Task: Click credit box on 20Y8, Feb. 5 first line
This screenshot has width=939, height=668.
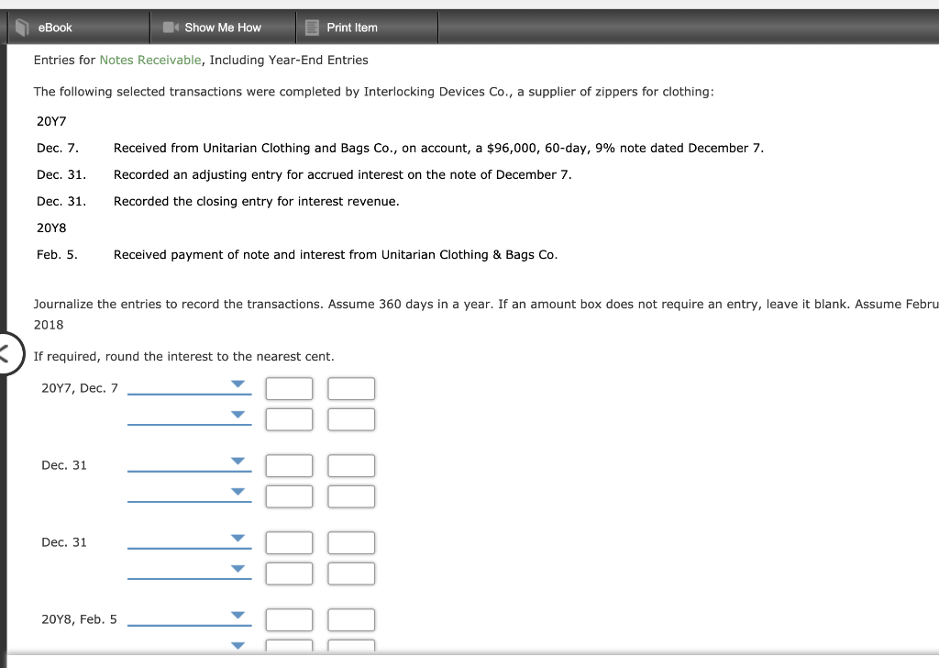Action: 351,620
